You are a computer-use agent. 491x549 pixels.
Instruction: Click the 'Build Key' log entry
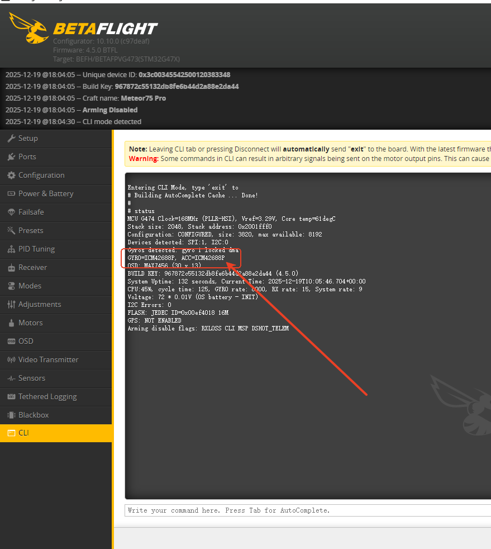click(122, 87)
